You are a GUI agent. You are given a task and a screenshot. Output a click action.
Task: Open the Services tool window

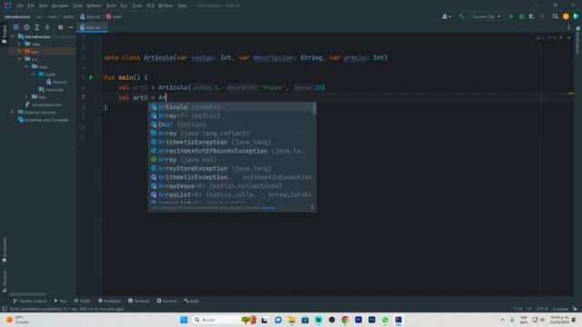166,301
